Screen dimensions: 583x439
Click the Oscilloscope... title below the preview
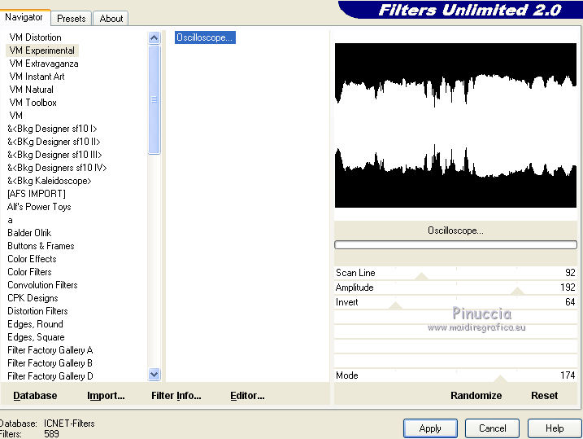click(x=455, y=230)
